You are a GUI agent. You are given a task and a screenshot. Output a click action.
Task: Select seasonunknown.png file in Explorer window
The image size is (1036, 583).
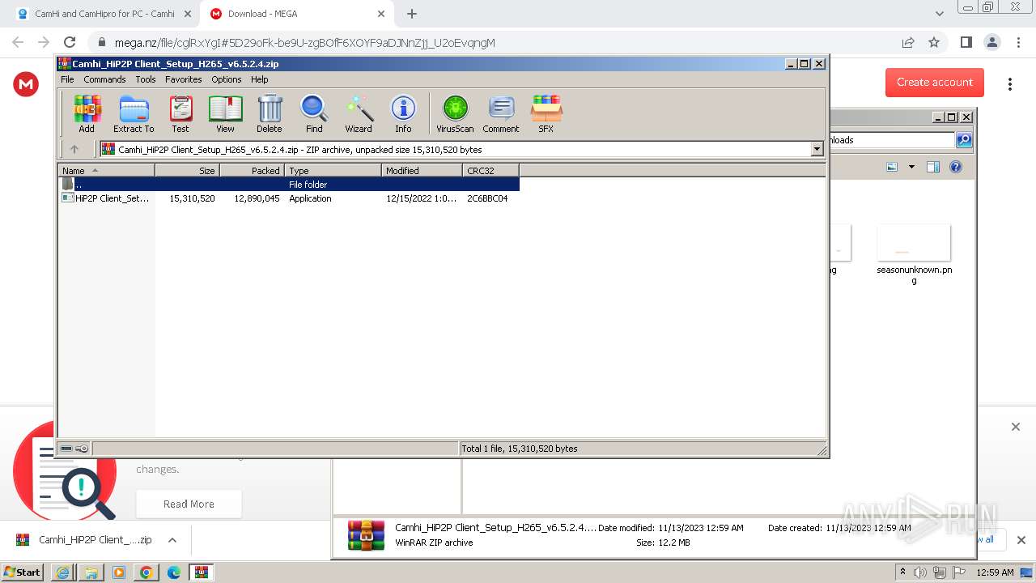(x=914, y=254)
